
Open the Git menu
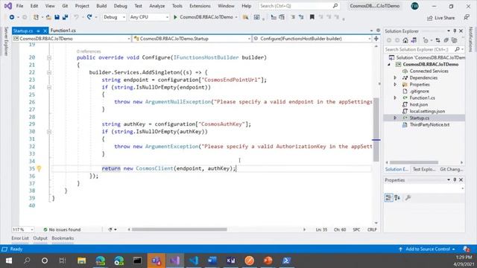click(x=65, y=6)
